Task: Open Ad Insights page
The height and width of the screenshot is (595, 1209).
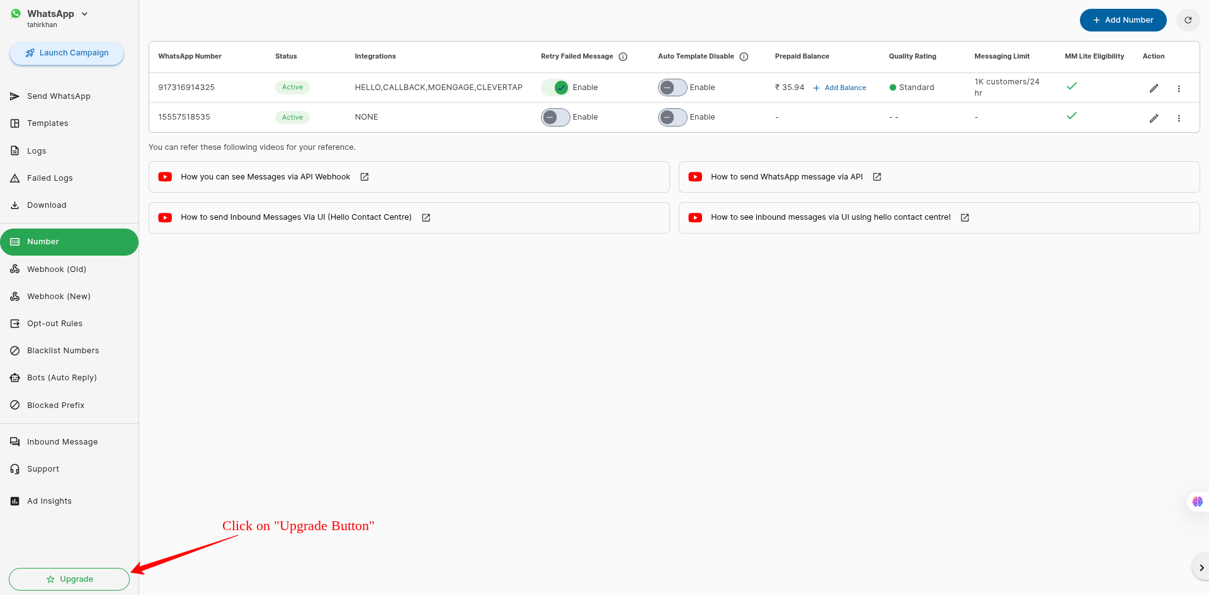Action: (x=69, y=501)
